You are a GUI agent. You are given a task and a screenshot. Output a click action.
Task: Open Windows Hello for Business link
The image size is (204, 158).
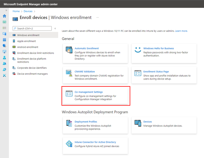(159, 48)
